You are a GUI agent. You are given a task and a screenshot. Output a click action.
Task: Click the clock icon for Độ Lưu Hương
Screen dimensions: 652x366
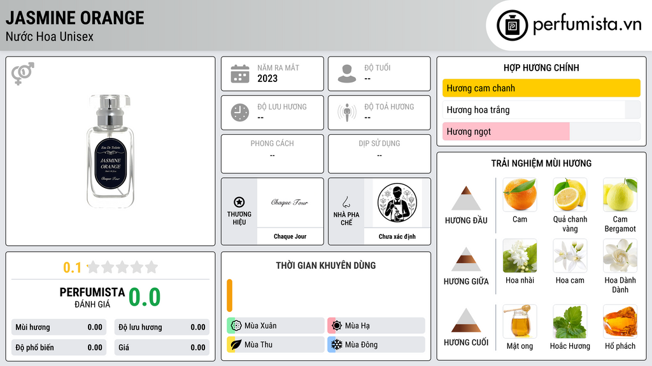click(240, 112)
